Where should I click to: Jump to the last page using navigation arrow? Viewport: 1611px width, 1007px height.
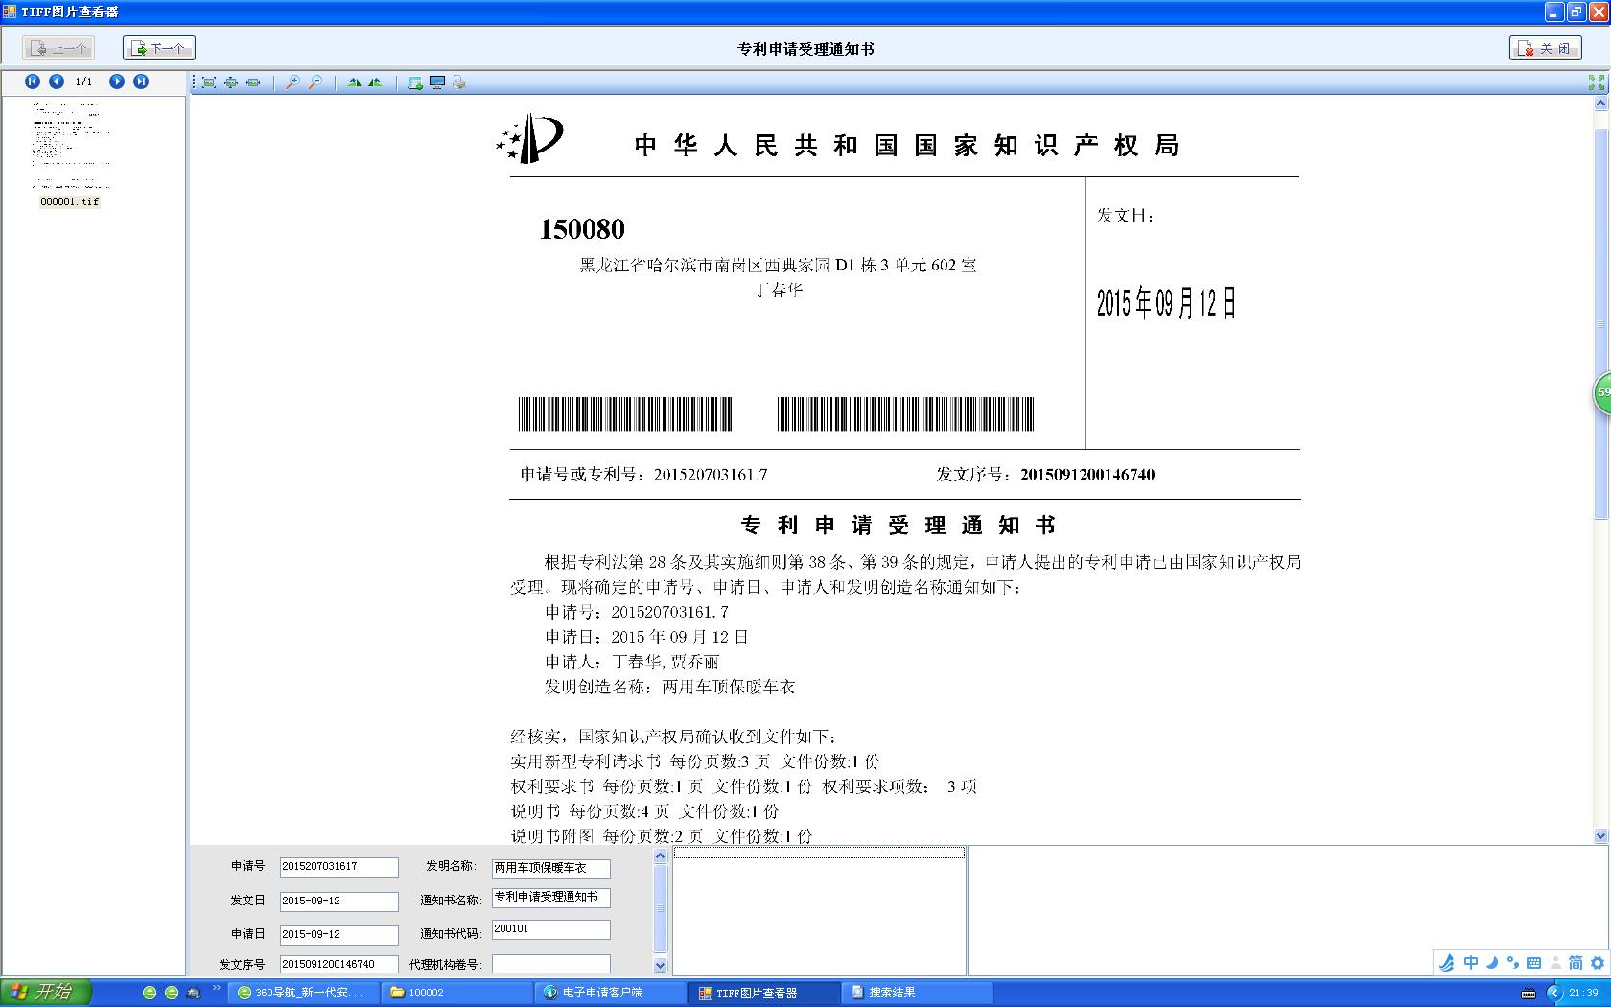coord(141,82)
